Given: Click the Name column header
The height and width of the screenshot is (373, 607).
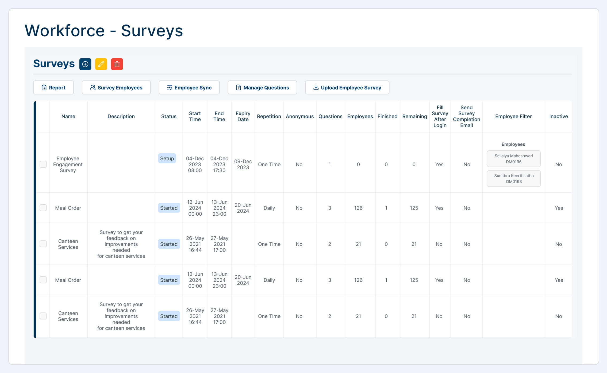Looking at the screenshot, I should coord(68,116).
